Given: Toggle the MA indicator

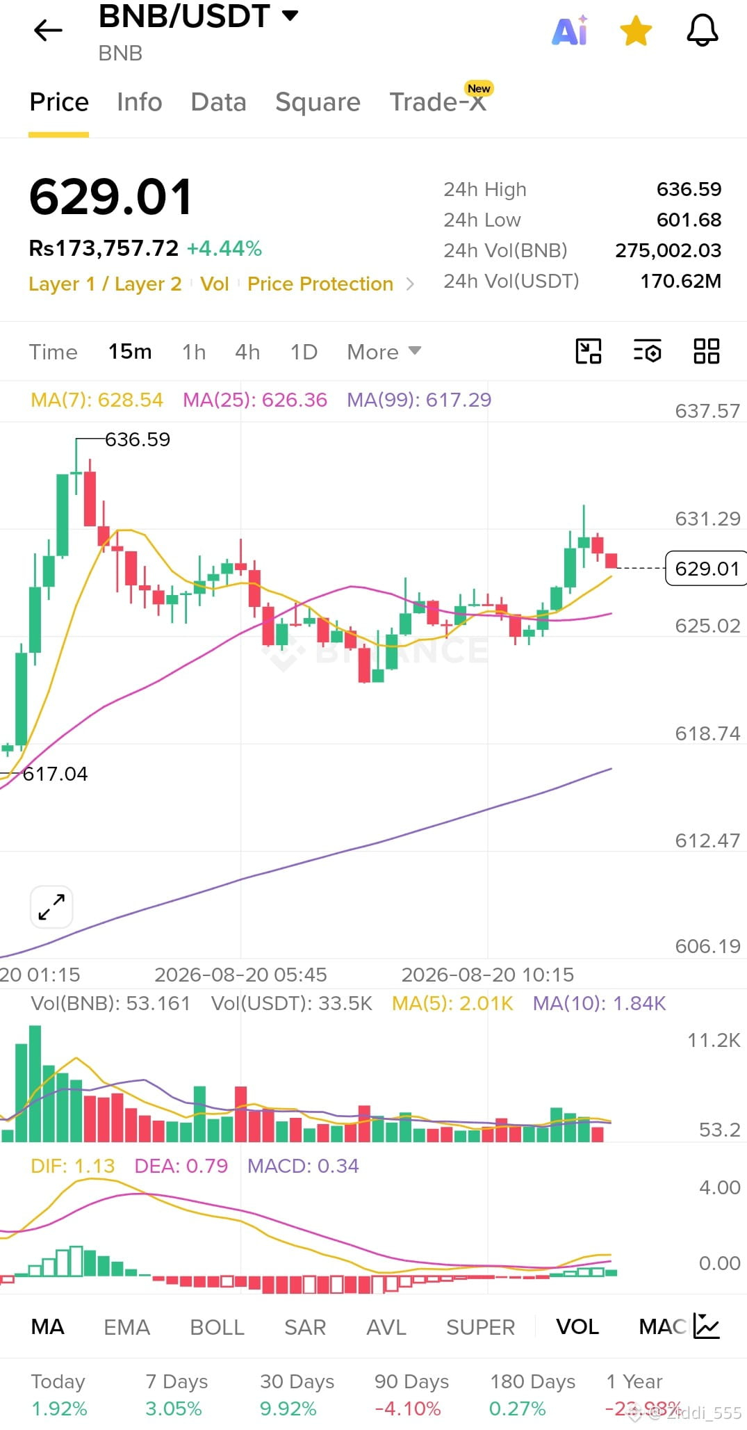Looking at the screenshot, I should (48, 1326).
